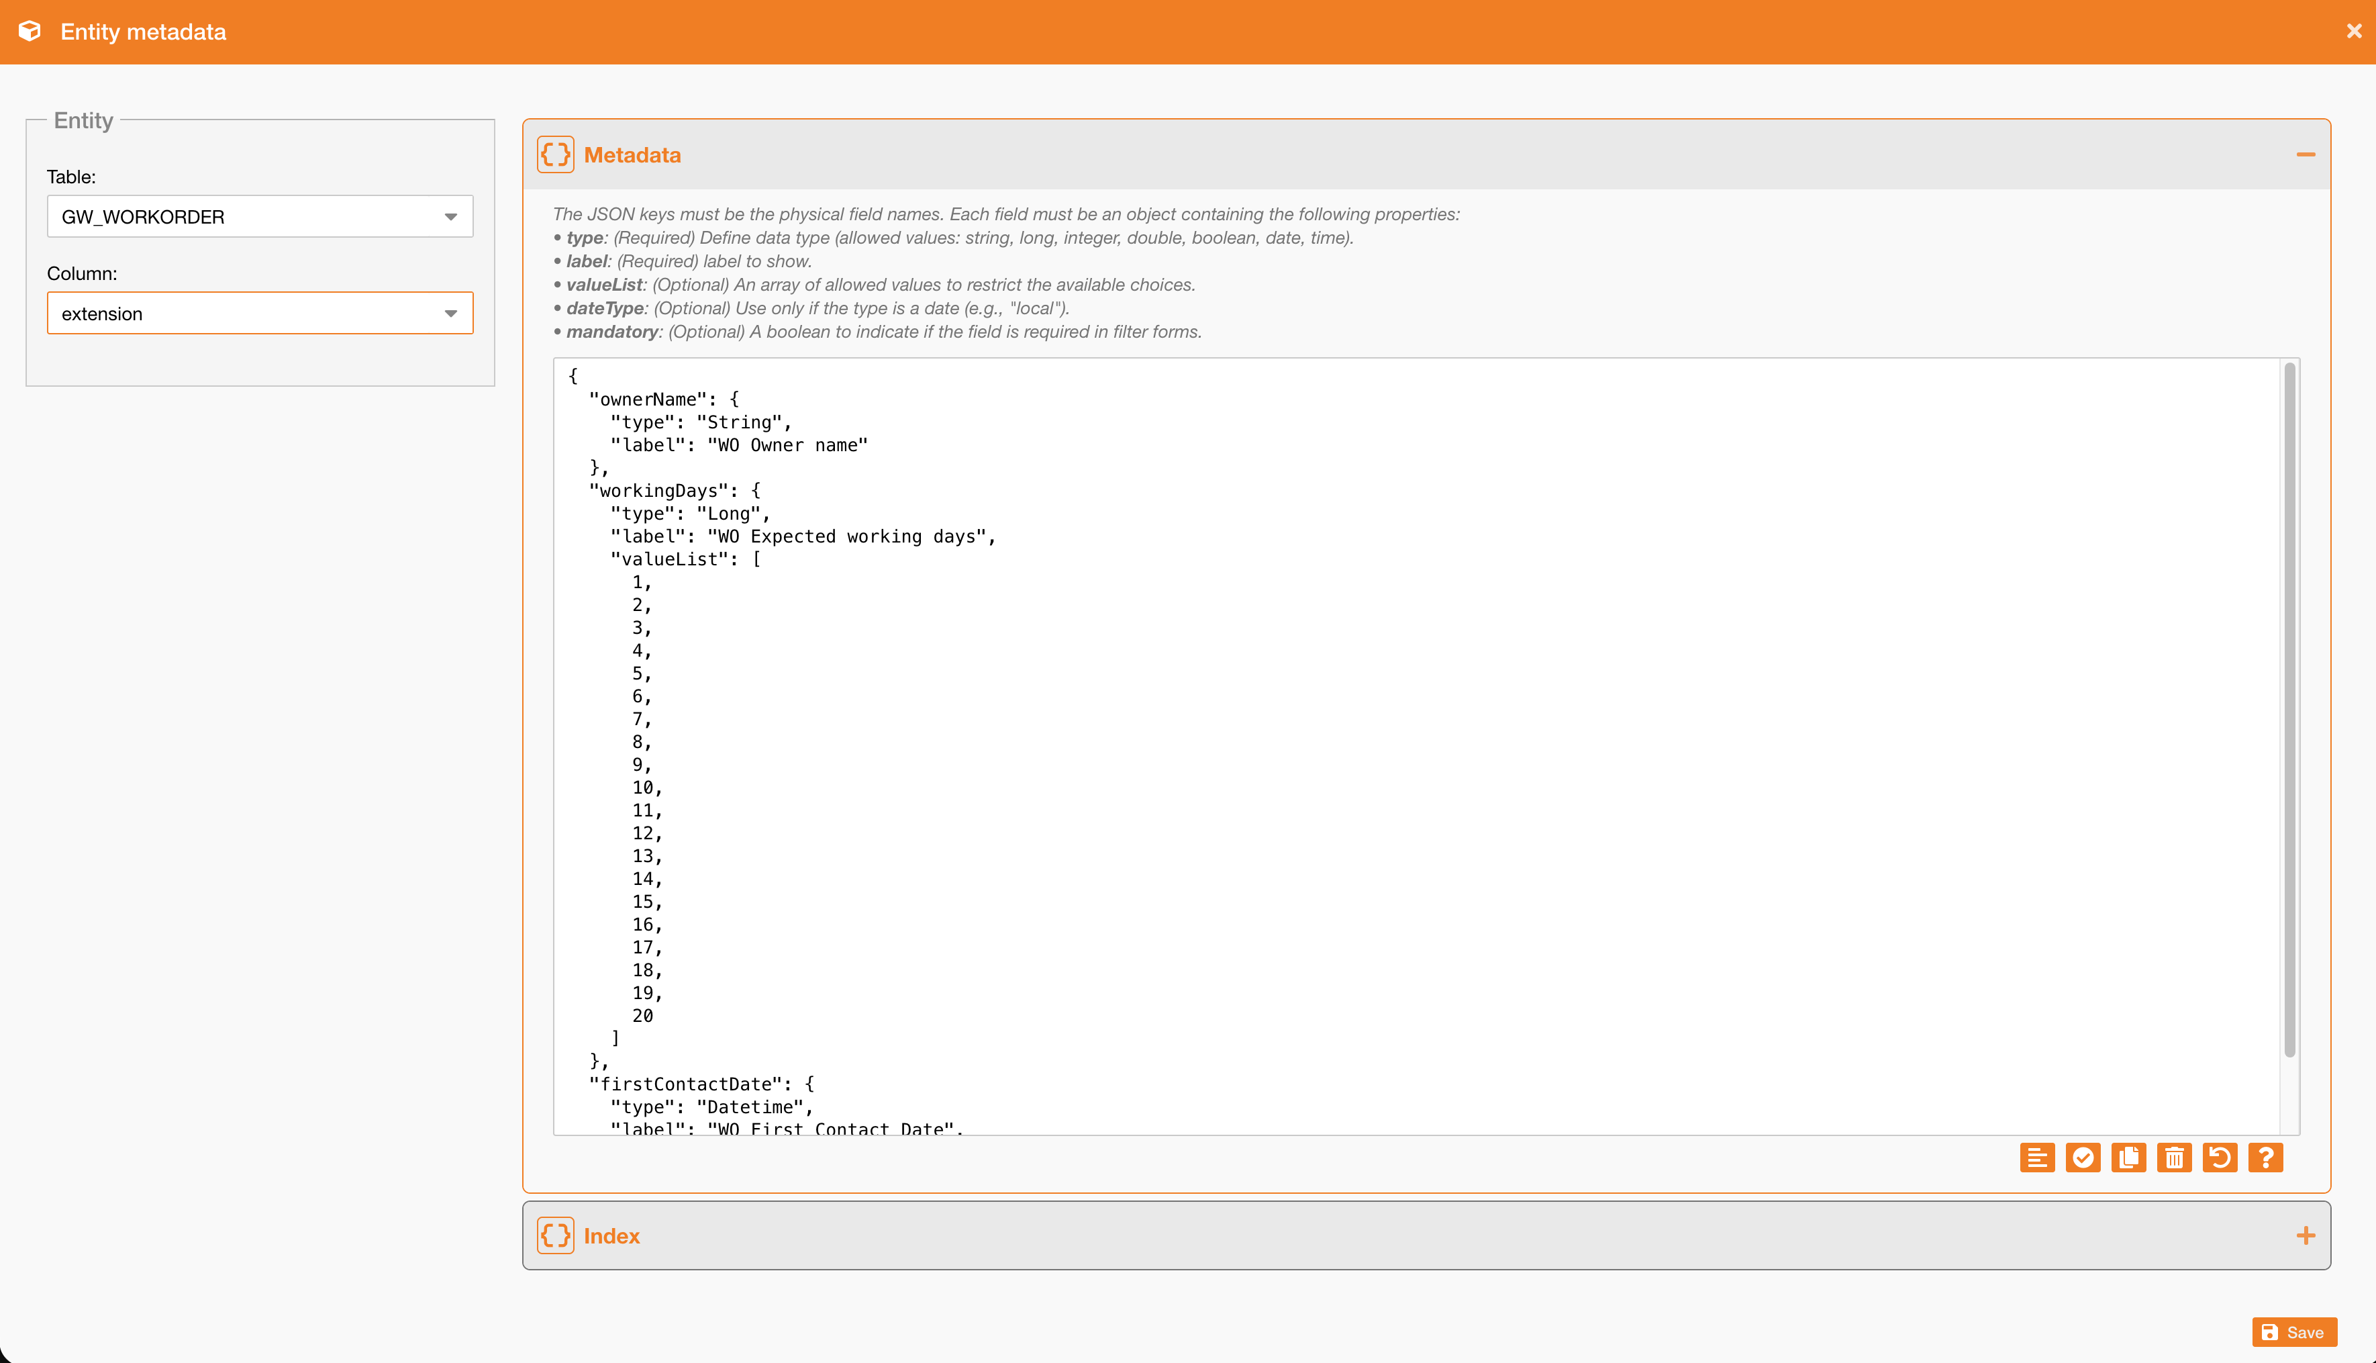Click the "WO Owner name" label line
Viewport: 2376px width, 1363px height.
[x=739, y=446]
